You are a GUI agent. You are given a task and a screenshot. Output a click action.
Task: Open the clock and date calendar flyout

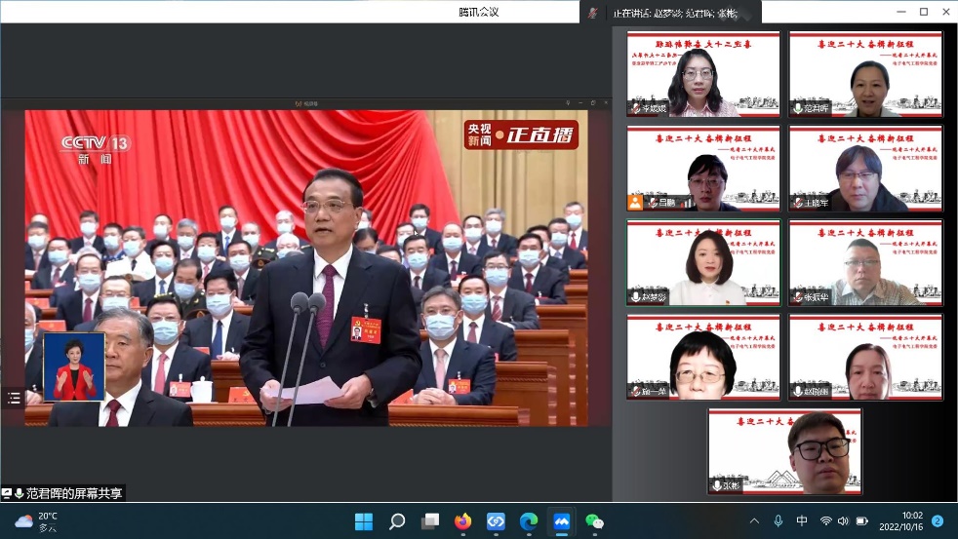pyautogui.click(x=898, y=521)
